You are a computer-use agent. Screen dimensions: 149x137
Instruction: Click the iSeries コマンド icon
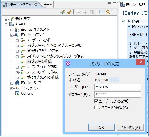click(x=17, y=35)
